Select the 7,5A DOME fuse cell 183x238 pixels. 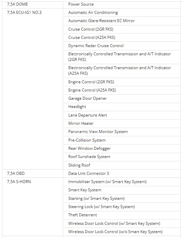[33, 4]
